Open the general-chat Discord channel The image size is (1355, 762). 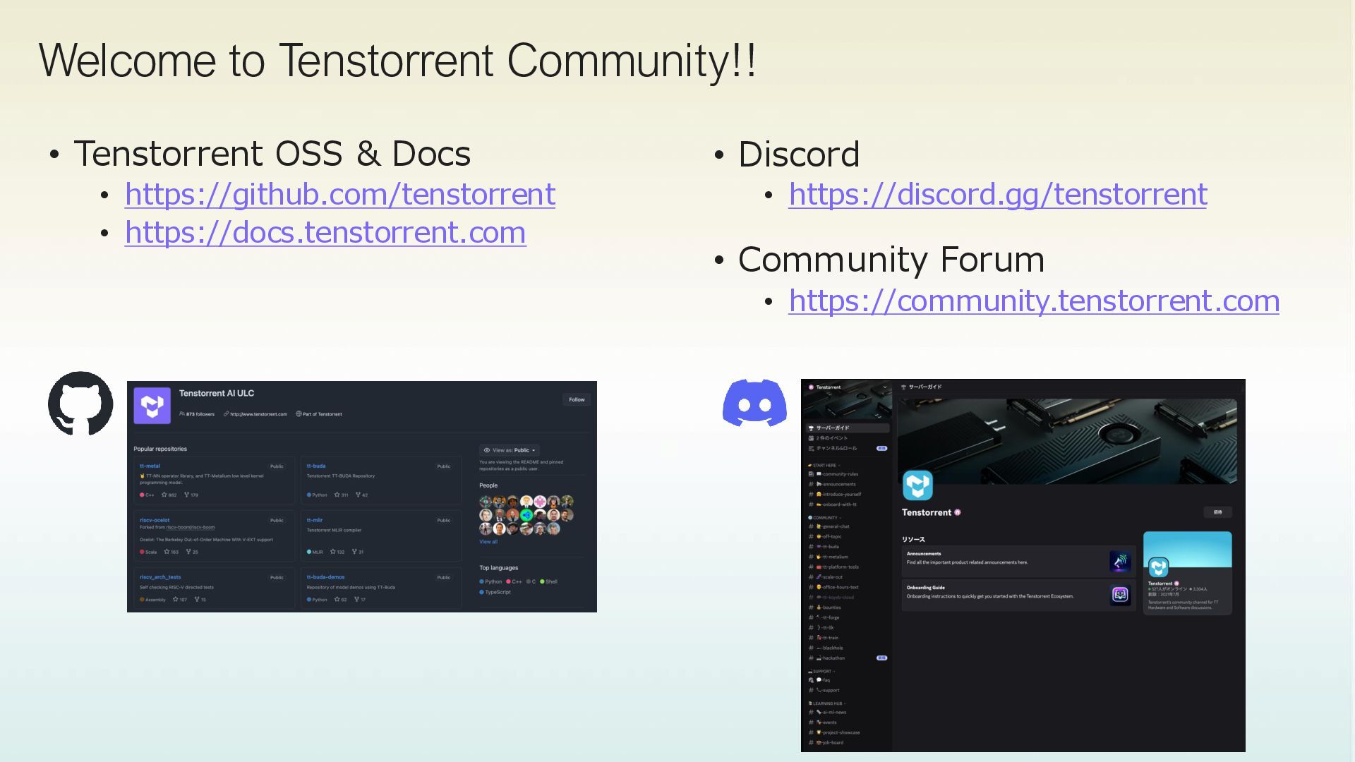pyautogui.click(x=836, y=526)
